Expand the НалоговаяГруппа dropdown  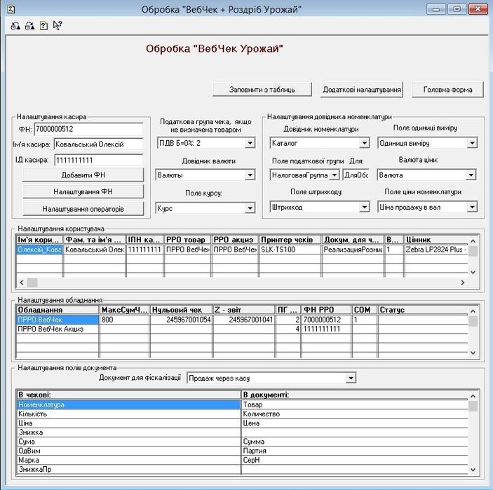tap(335, 175)
